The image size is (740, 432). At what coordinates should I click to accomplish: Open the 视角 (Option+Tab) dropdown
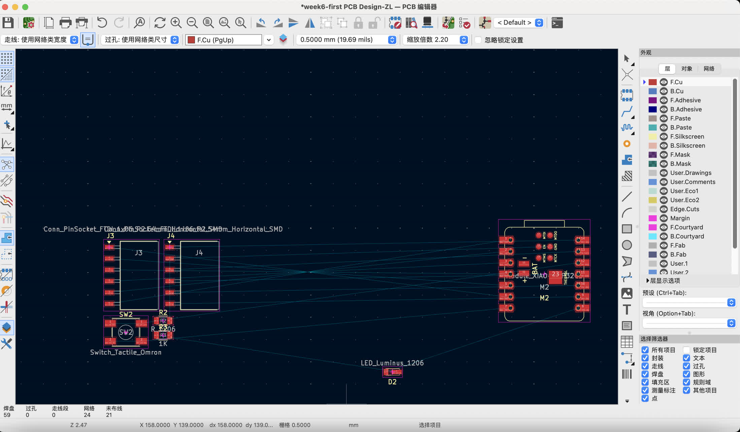[x=689, y=323]
